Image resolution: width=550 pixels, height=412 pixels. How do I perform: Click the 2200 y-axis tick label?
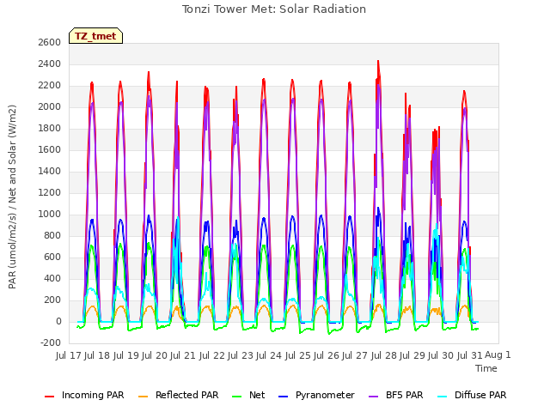pos(50,86)
